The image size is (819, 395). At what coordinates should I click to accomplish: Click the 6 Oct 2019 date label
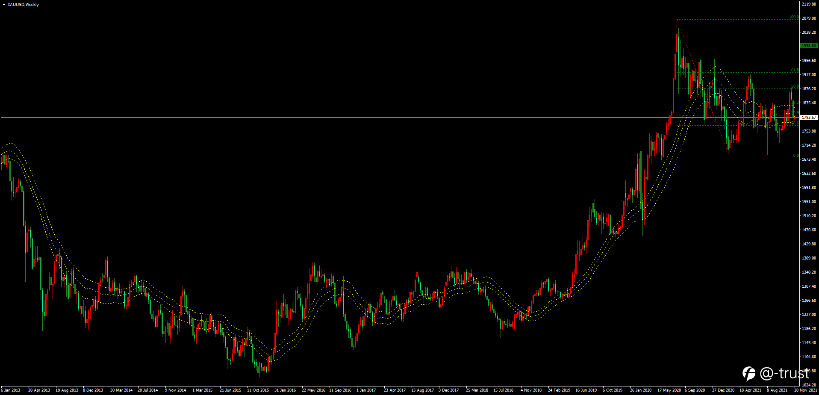point(613,390)
